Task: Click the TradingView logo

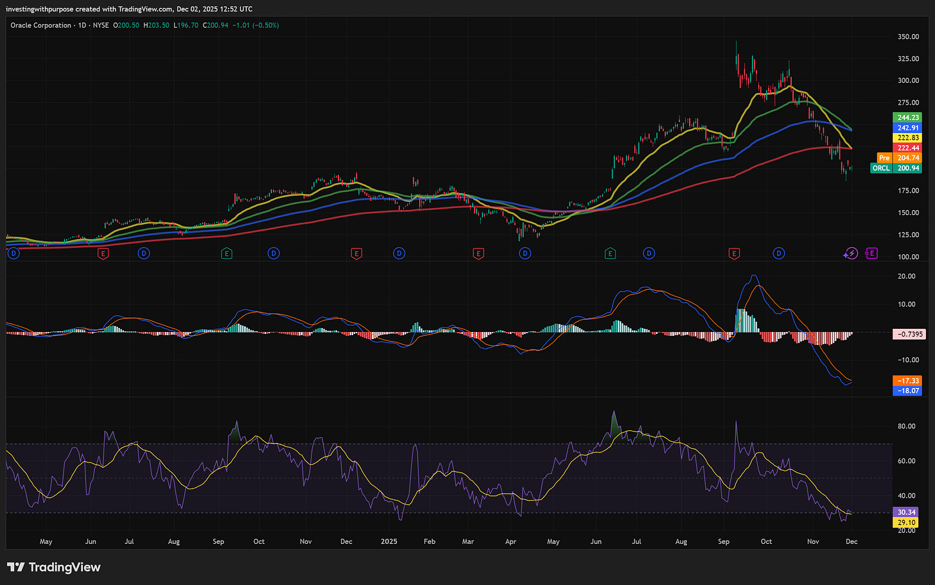Action: pyautogui.click(x=54, y=567)
